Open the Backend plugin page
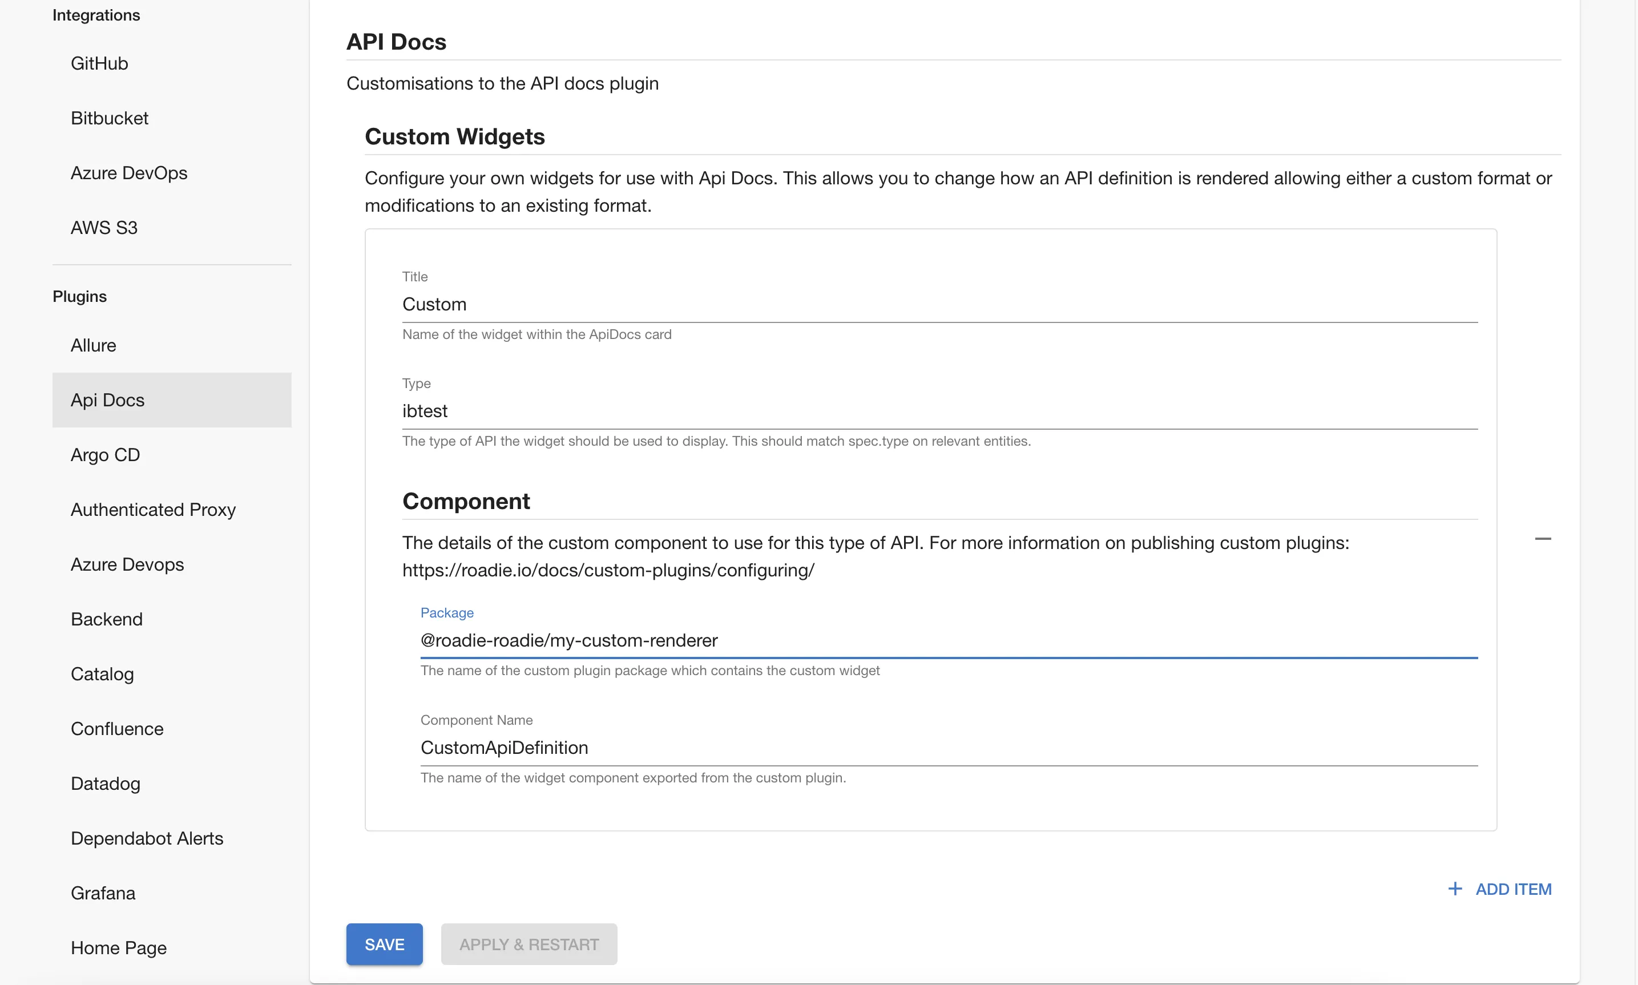Viewport: 1638px width, 985px height. pos(107,619)
